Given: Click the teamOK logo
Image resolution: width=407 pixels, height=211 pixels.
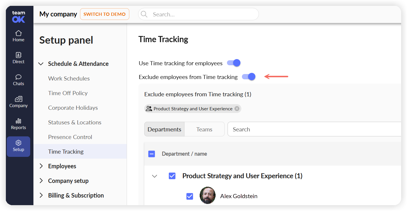Looking at the screenshot, I should [x=18, y=17].
